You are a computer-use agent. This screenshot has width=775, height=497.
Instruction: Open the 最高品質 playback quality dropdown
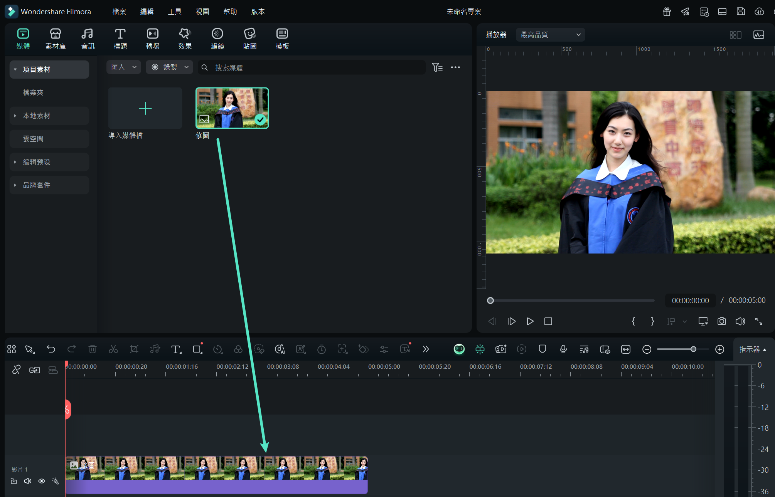pyautogui.click(x=550, y=35)
